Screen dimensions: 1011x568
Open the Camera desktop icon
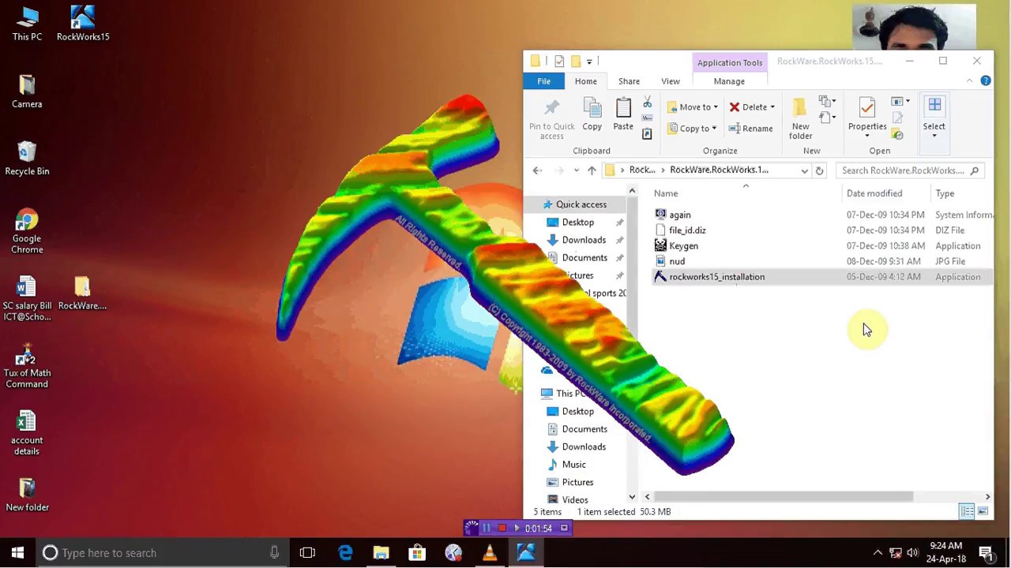pos(27,92)
